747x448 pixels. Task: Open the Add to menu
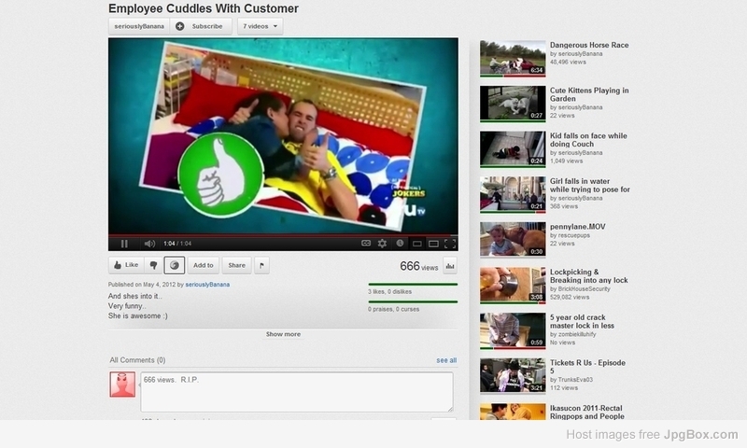203,265
